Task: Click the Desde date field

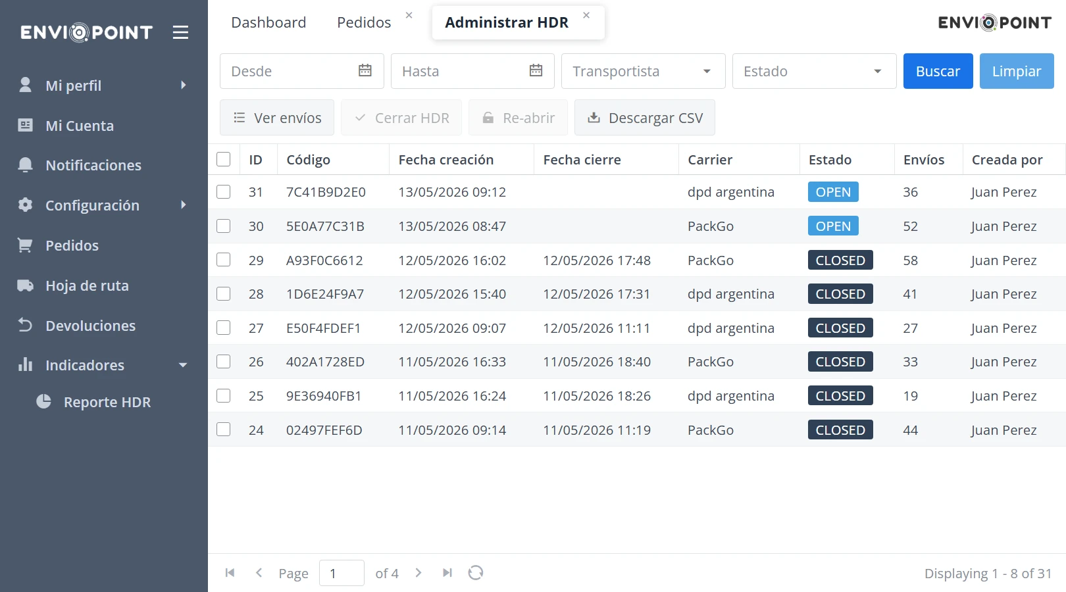Action: [302, 71]
